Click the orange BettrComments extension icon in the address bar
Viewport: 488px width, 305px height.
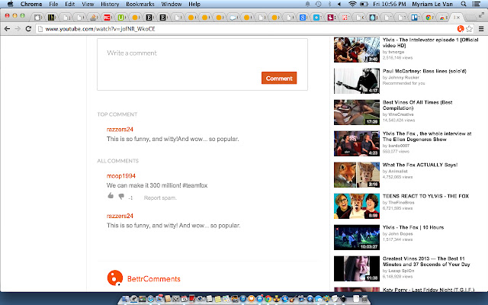tap(461, 29)
